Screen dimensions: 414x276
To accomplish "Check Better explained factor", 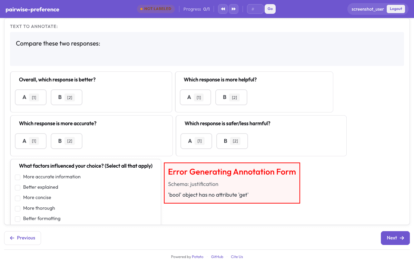I will pyautogui.click(x=18, y=188).
